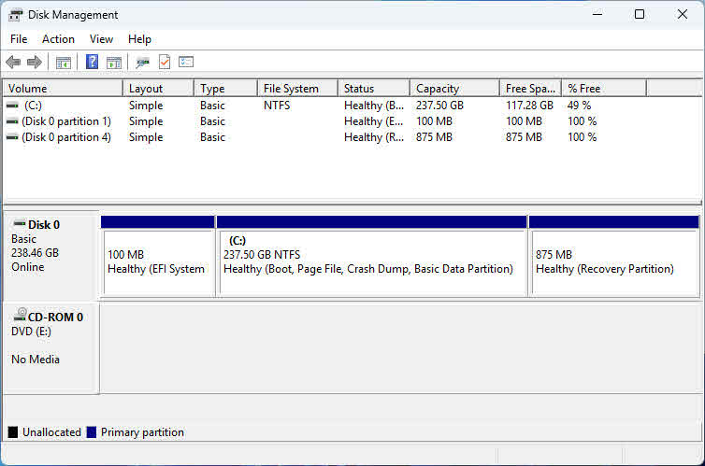Toggle the Show/Hide Action Pane icon
The width and height of the screenshot is (705, 466).
pos(114,63)
